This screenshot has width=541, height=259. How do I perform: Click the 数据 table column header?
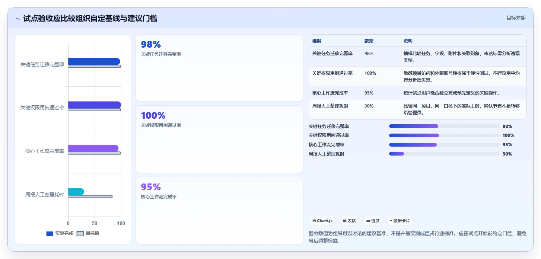(x=369, y=41)
